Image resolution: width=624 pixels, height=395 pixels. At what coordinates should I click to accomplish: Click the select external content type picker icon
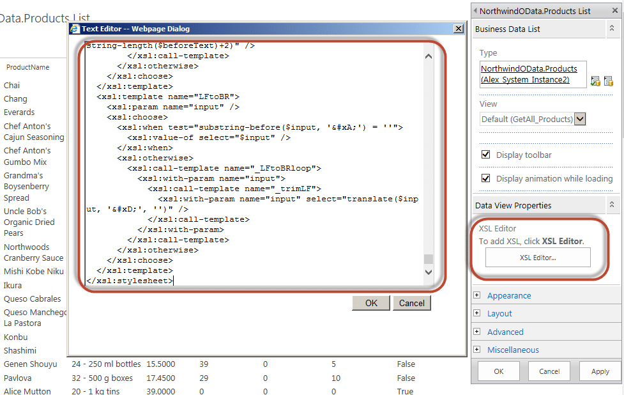[x=609, y=81]
